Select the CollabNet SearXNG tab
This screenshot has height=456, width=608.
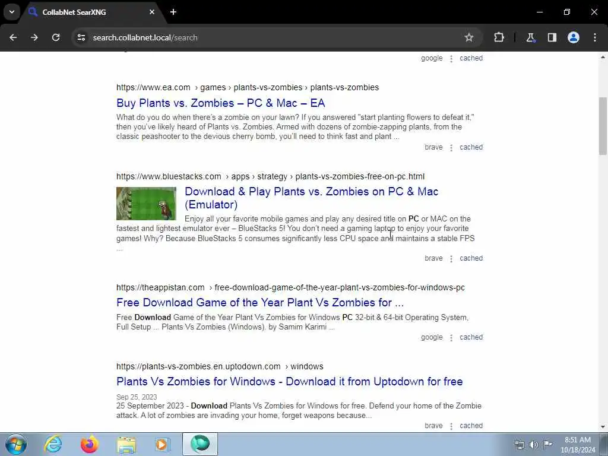coord(93,12)
